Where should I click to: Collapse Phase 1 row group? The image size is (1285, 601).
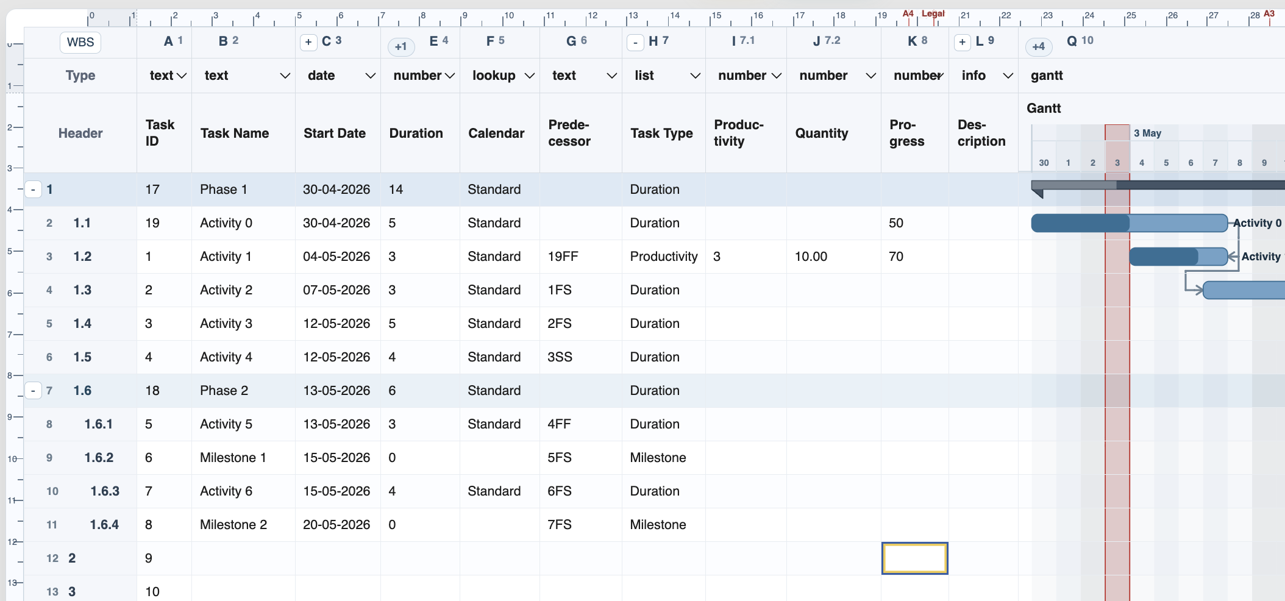[x=33, y=190]
